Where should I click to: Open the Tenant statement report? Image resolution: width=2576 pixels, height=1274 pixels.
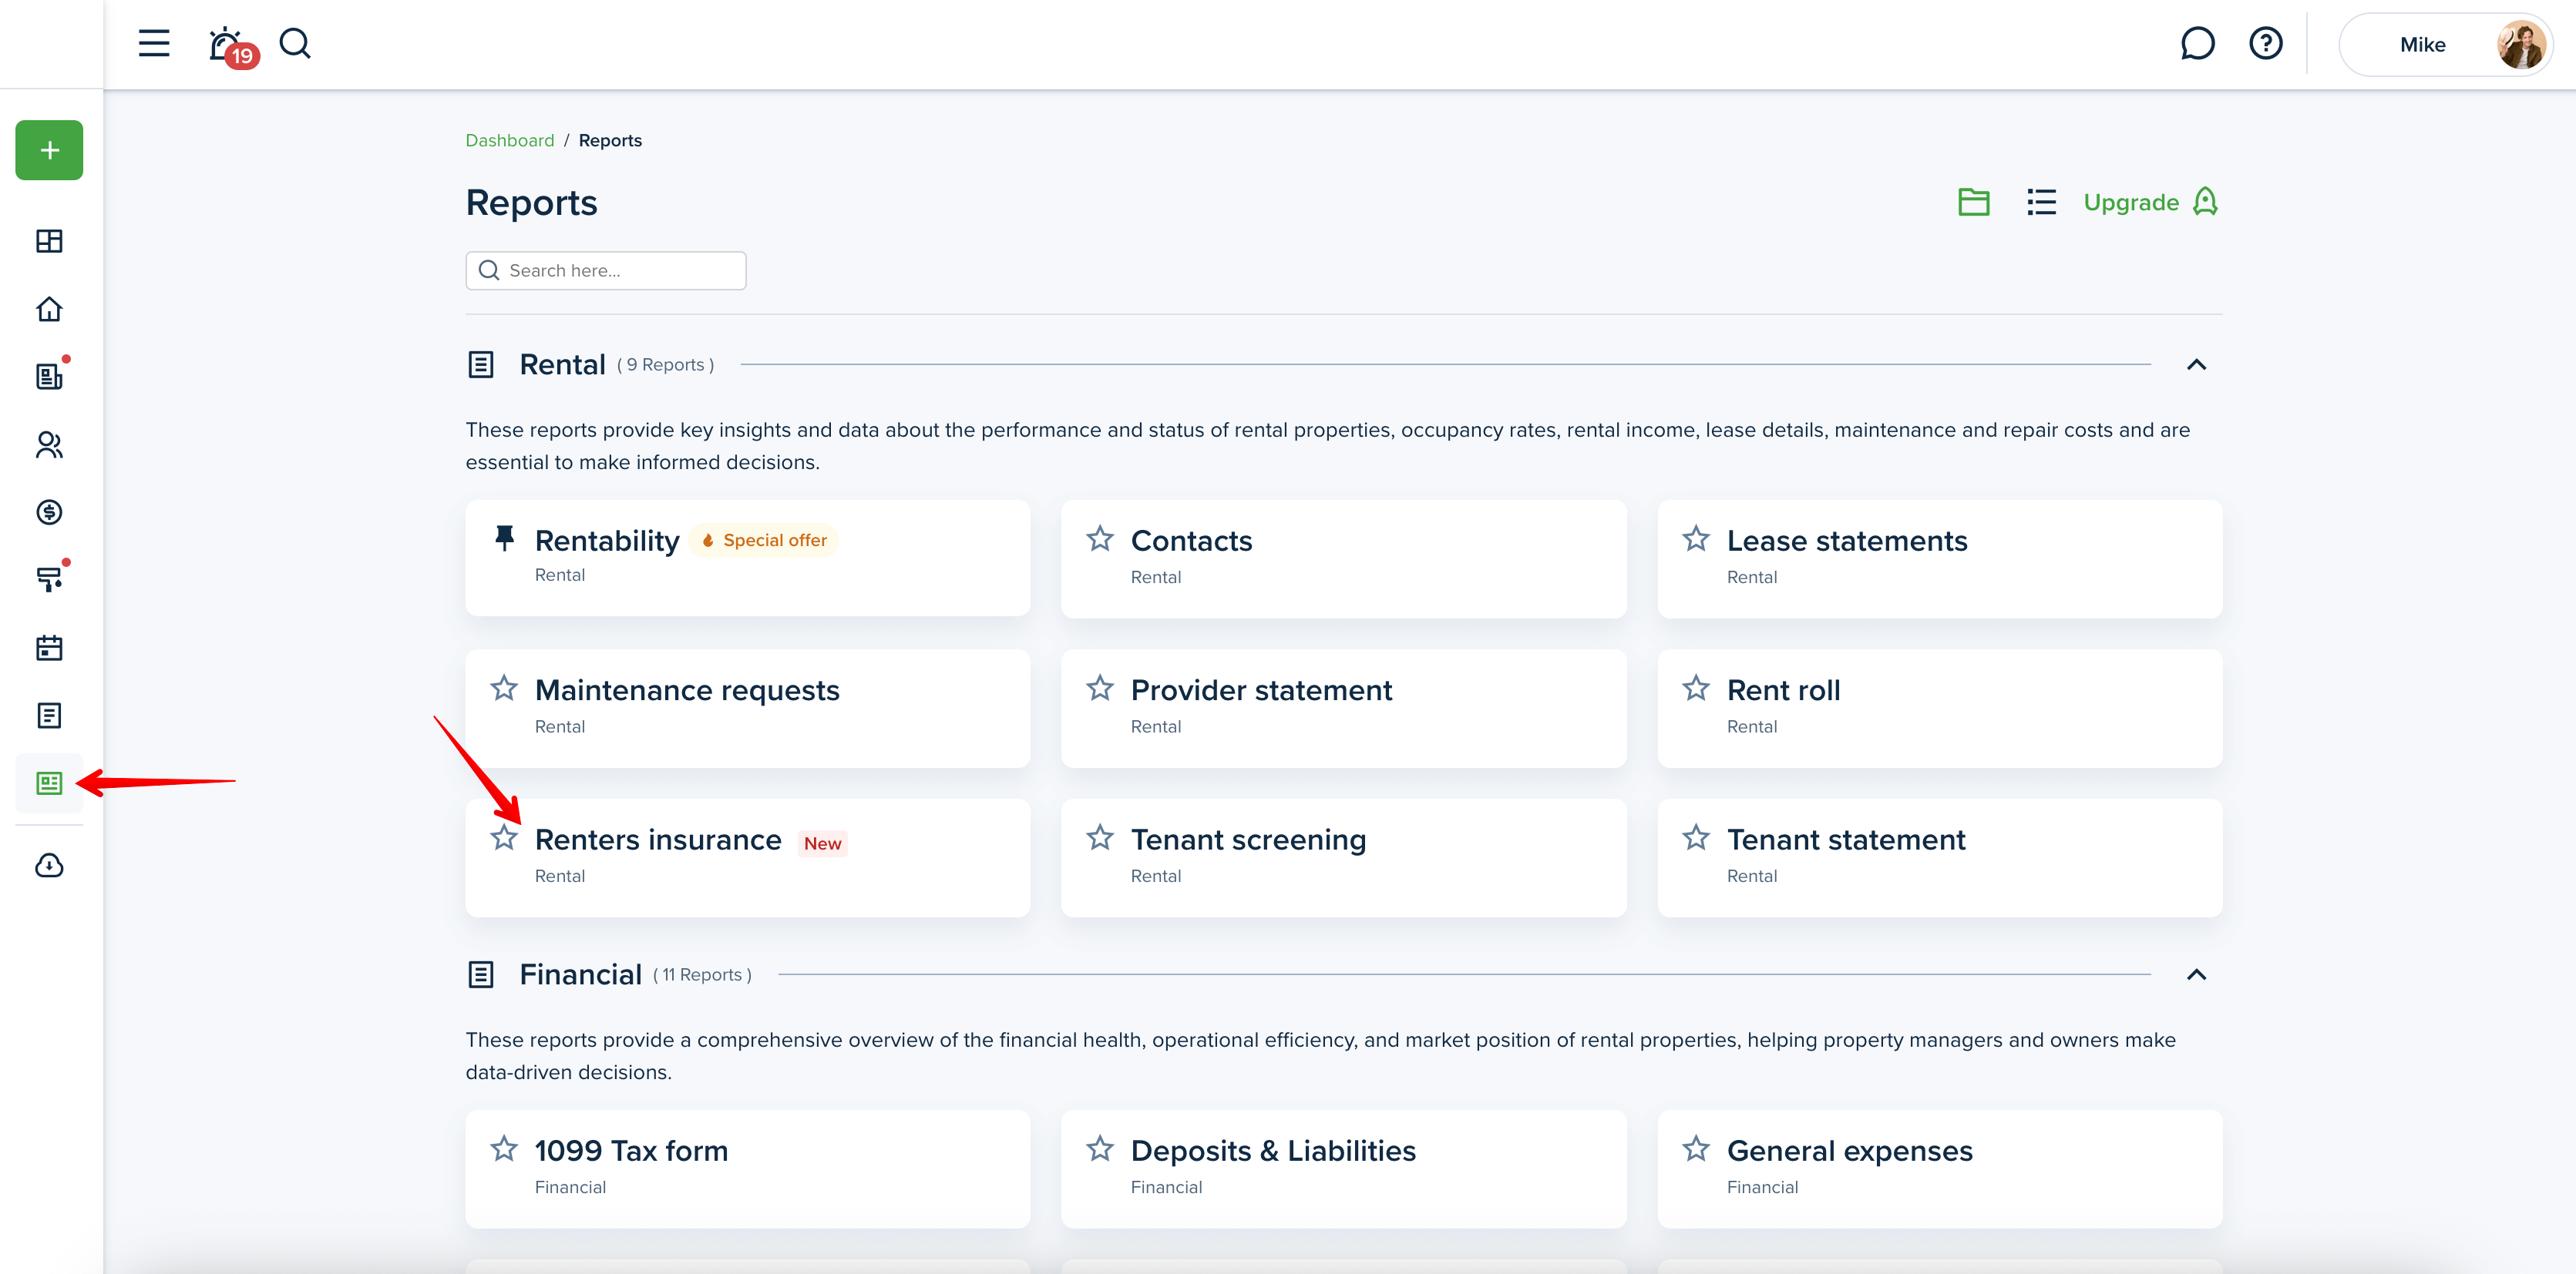1846,840
